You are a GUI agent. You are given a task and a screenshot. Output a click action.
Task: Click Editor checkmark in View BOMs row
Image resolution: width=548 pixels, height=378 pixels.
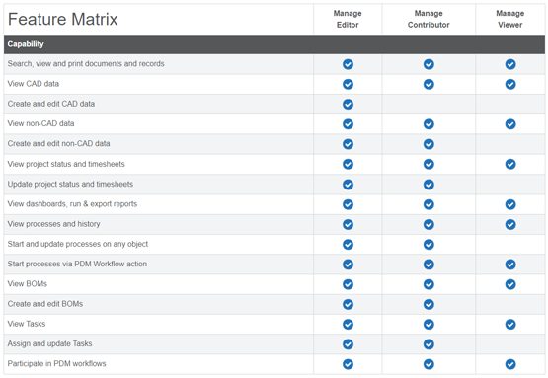[x=348, y=284]
